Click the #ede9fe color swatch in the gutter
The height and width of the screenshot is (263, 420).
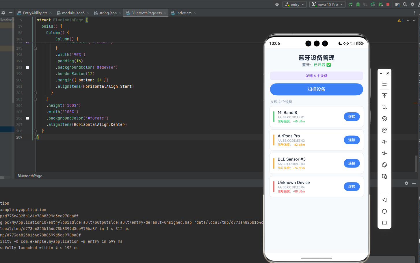tap(28, 67)
